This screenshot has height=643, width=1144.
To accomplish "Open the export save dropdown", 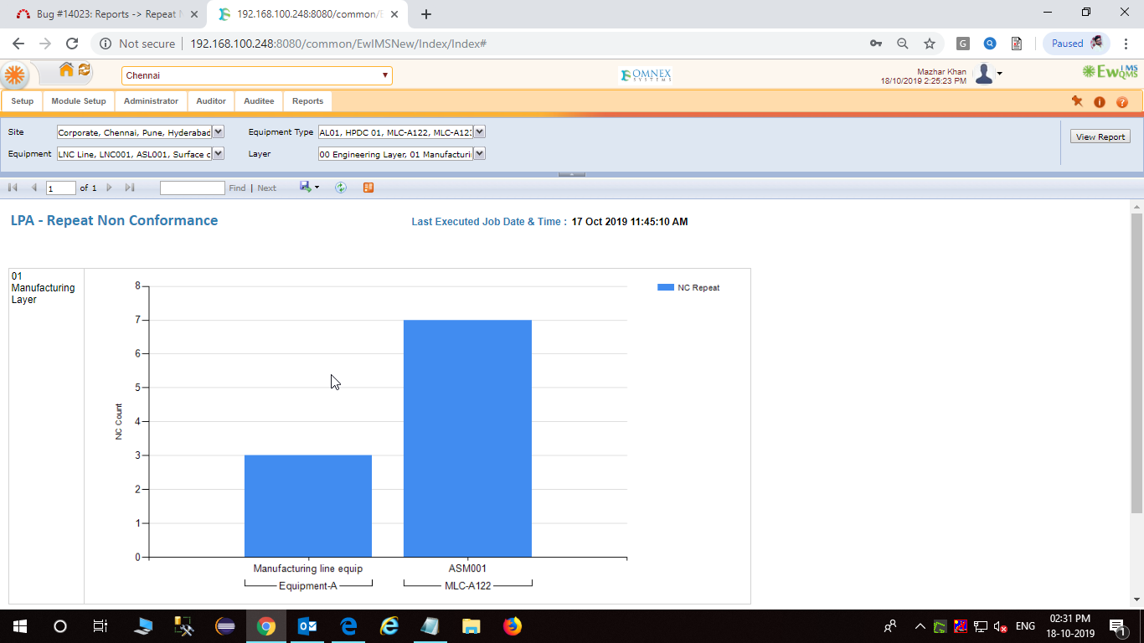I will tap(309, 188).
